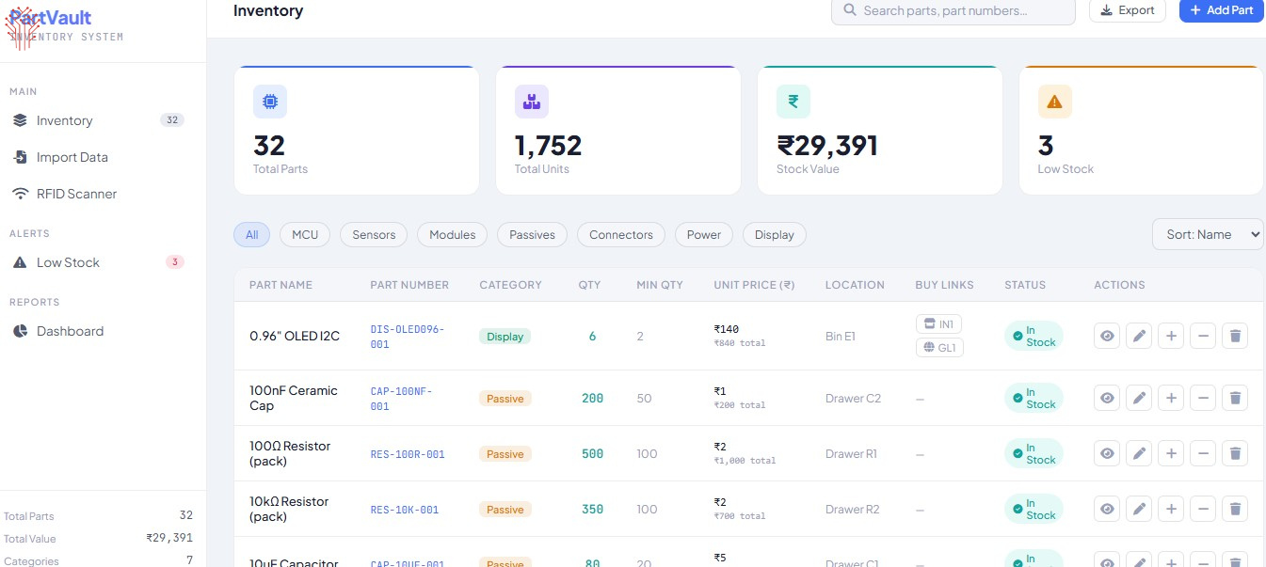
Task: Open Inventory in the sidebar
Action: 98,120
